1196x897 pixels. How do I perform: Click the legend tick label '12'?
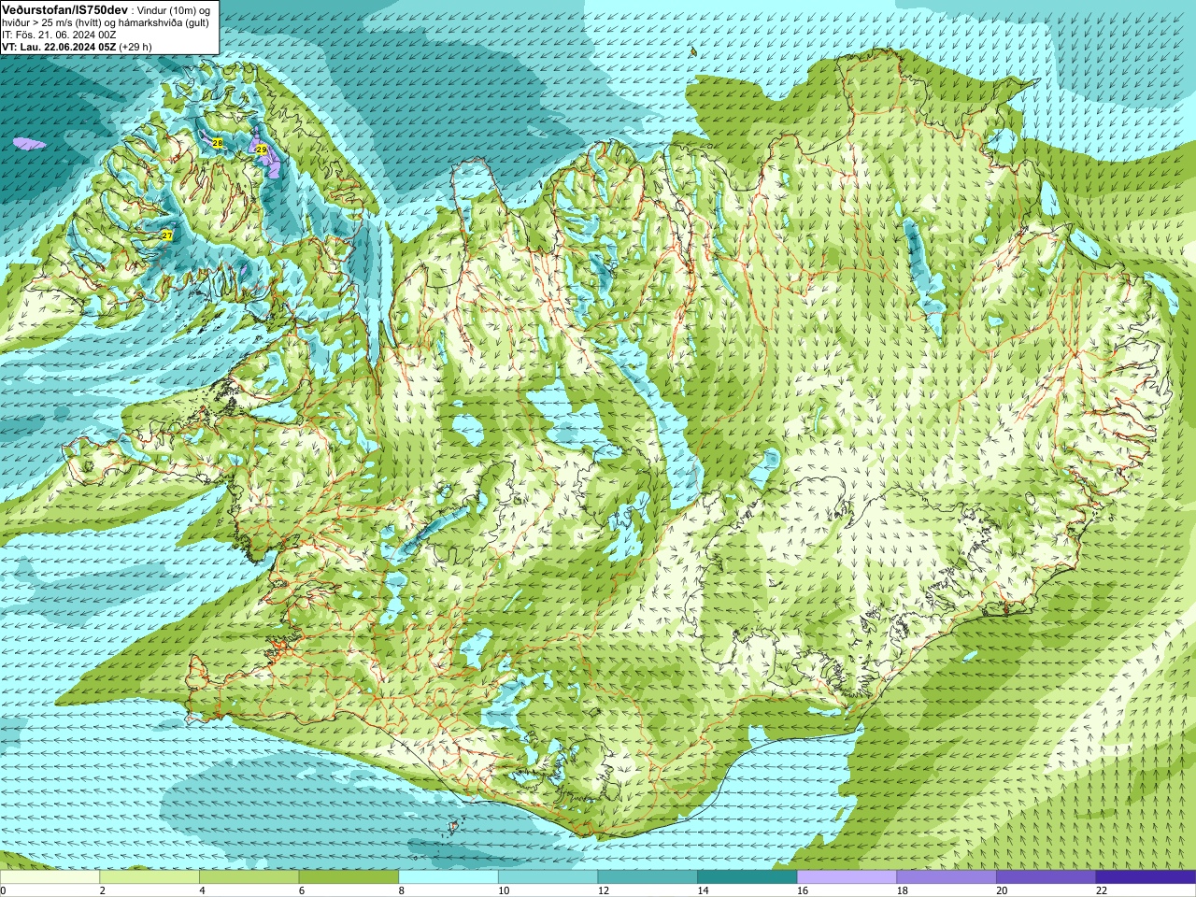click(x=604, y=891)
